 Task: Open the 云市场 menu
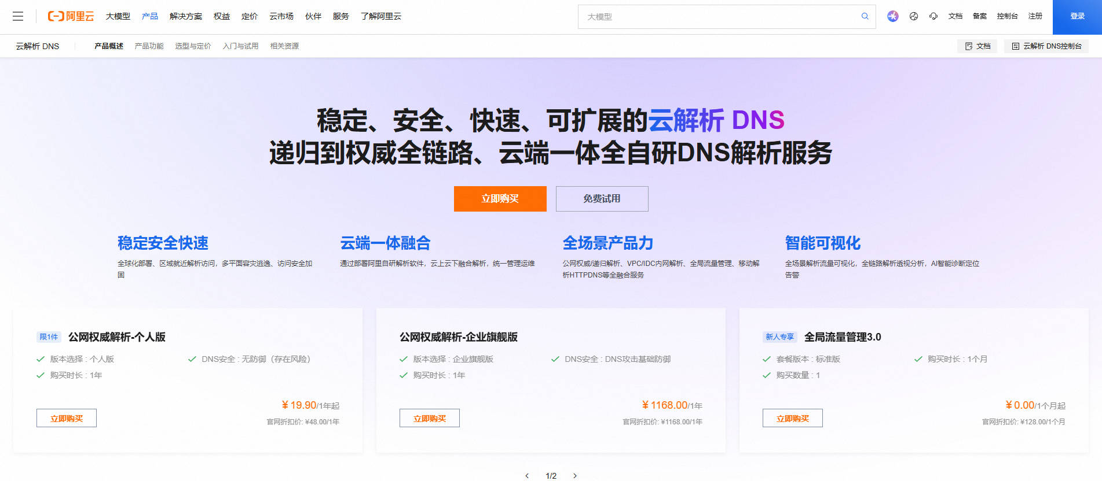[x=281, y=16]
